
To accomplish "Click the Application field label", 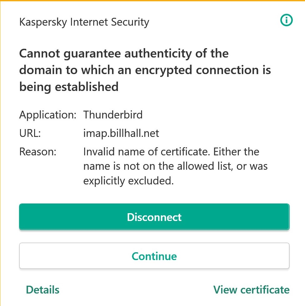I will tap(48, 115).
